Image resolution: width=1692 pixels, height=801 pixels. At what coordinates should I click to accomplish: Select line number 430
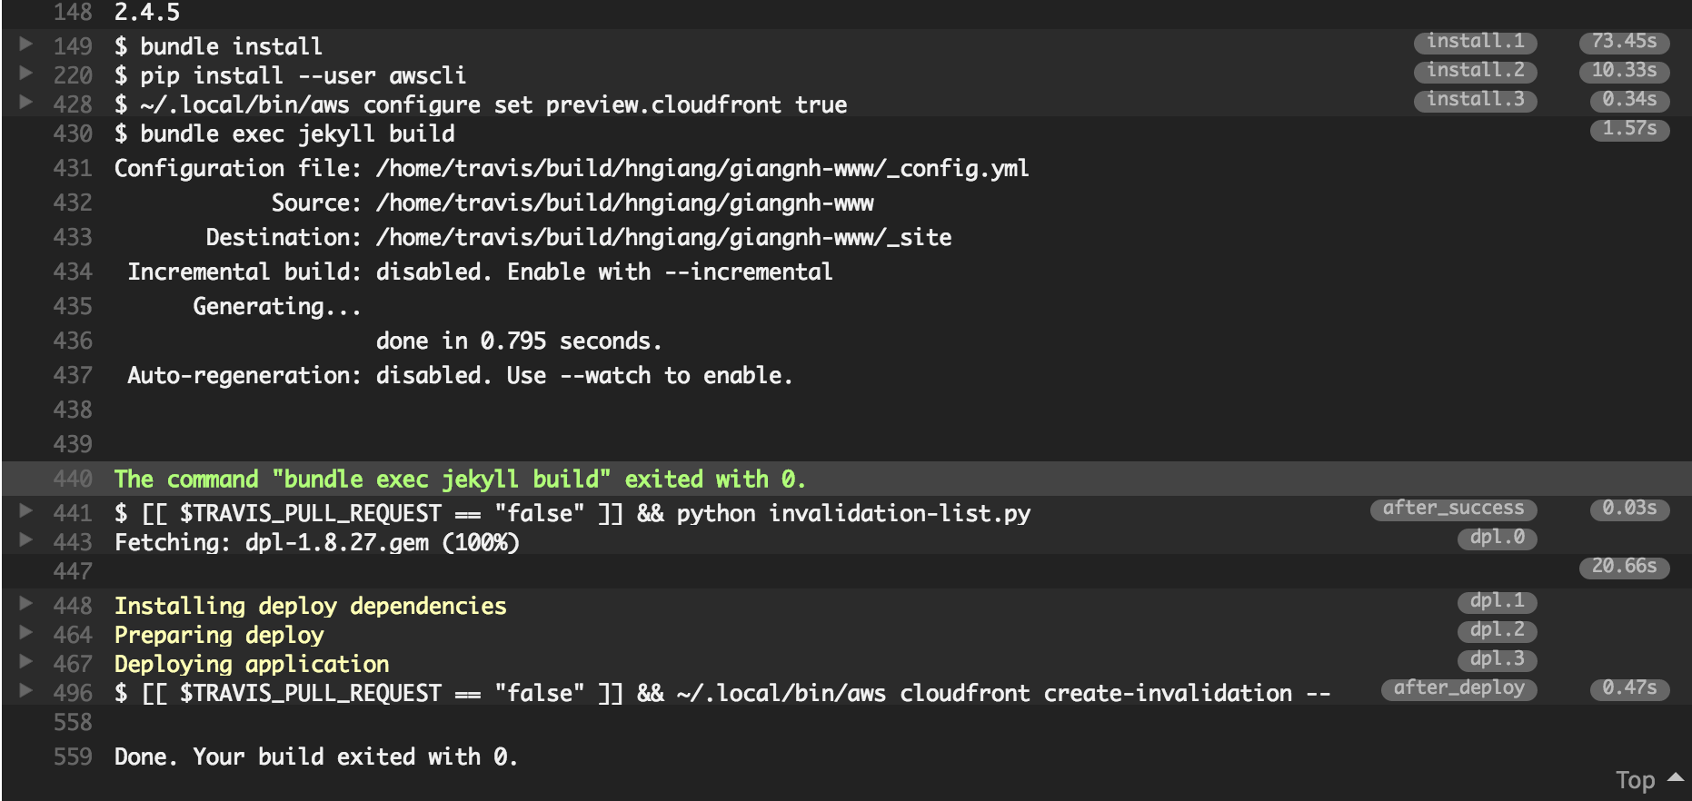73,133
